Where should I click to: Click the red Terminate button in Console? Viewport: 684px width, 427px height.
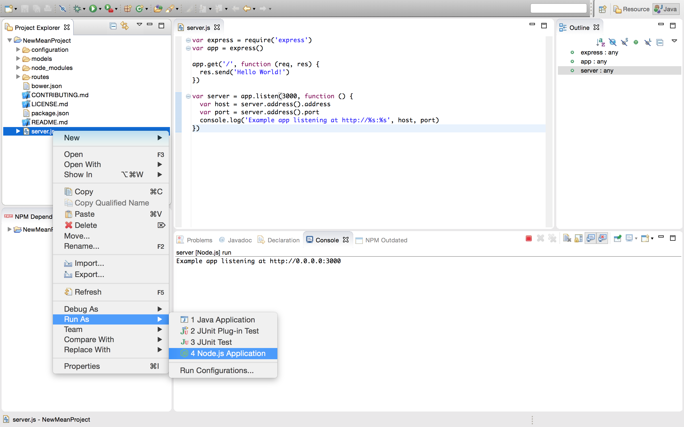[x=528, y=239]
